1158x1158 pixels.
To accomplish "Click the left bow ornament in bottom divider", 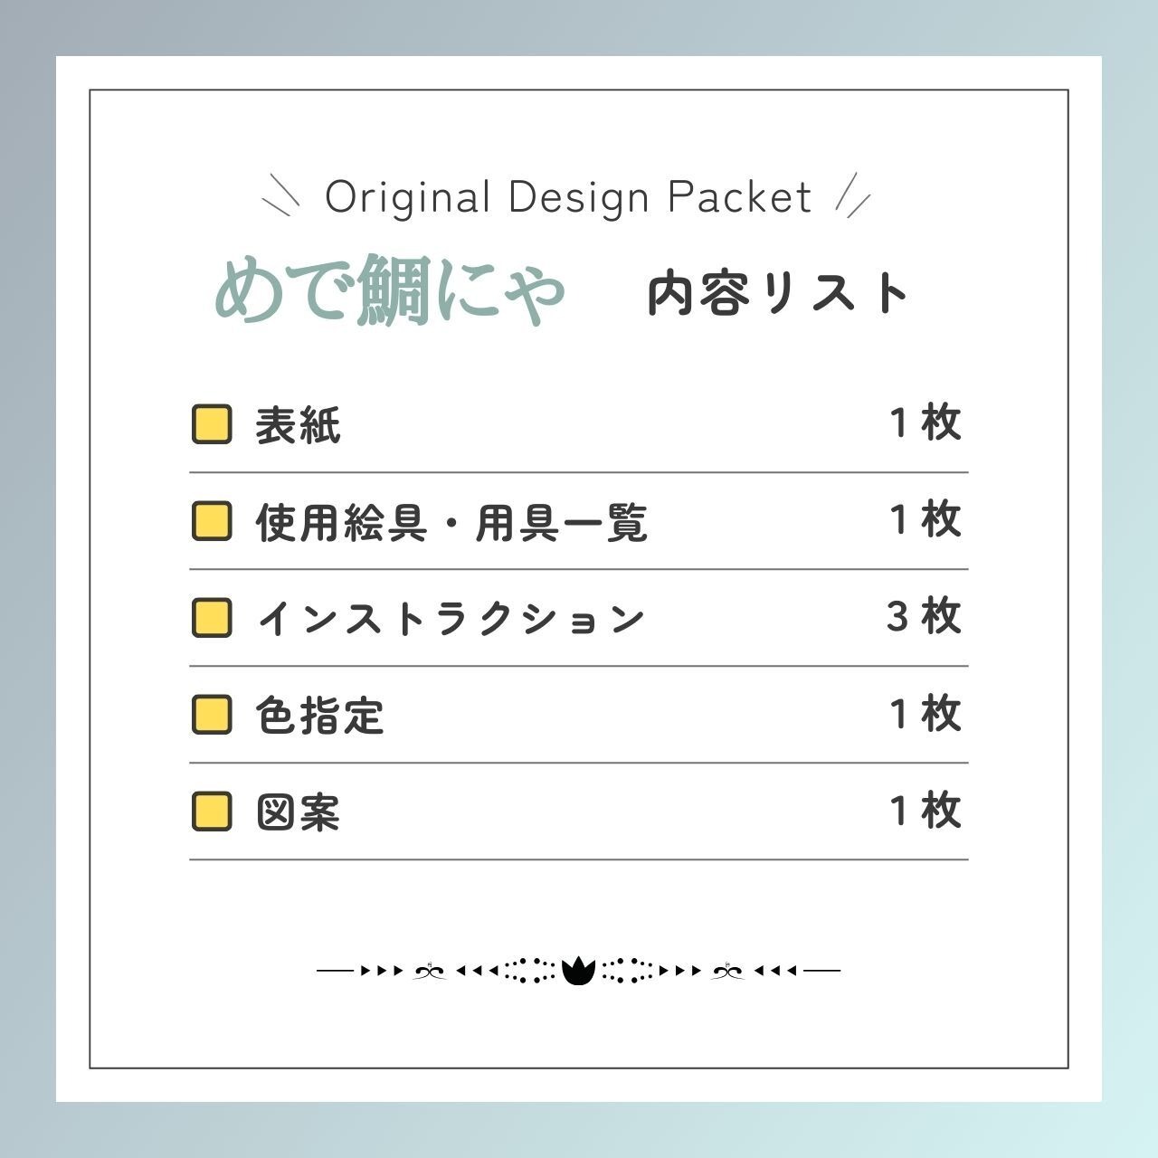I will tap(430, 972).
